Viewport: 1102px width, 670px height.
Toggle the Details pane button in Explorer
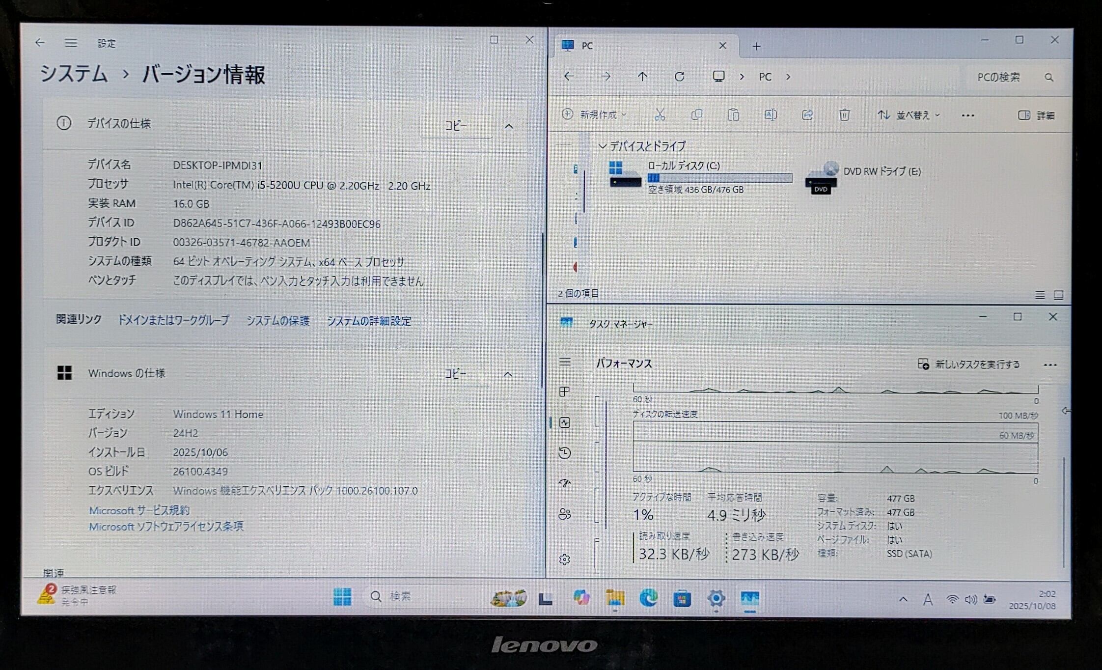point(1036,115)
